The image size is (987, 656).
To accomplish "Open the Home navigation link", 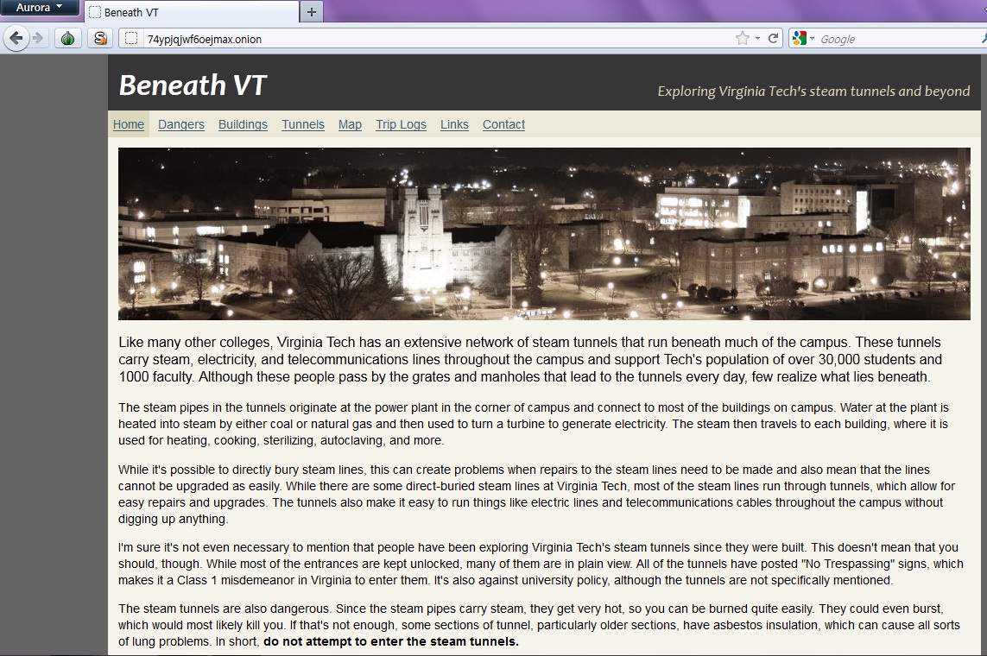I will click(x=129, y=124).
